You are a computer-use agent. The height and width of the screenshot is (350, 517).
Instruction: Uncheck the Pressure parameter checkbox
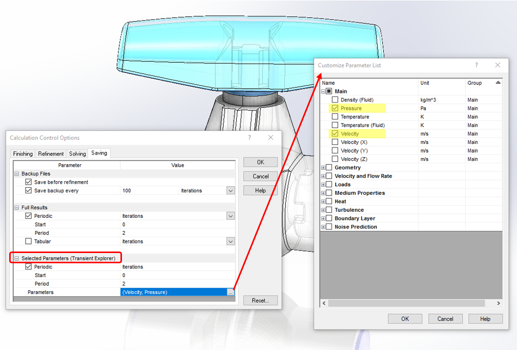click(x=335, y=109)
